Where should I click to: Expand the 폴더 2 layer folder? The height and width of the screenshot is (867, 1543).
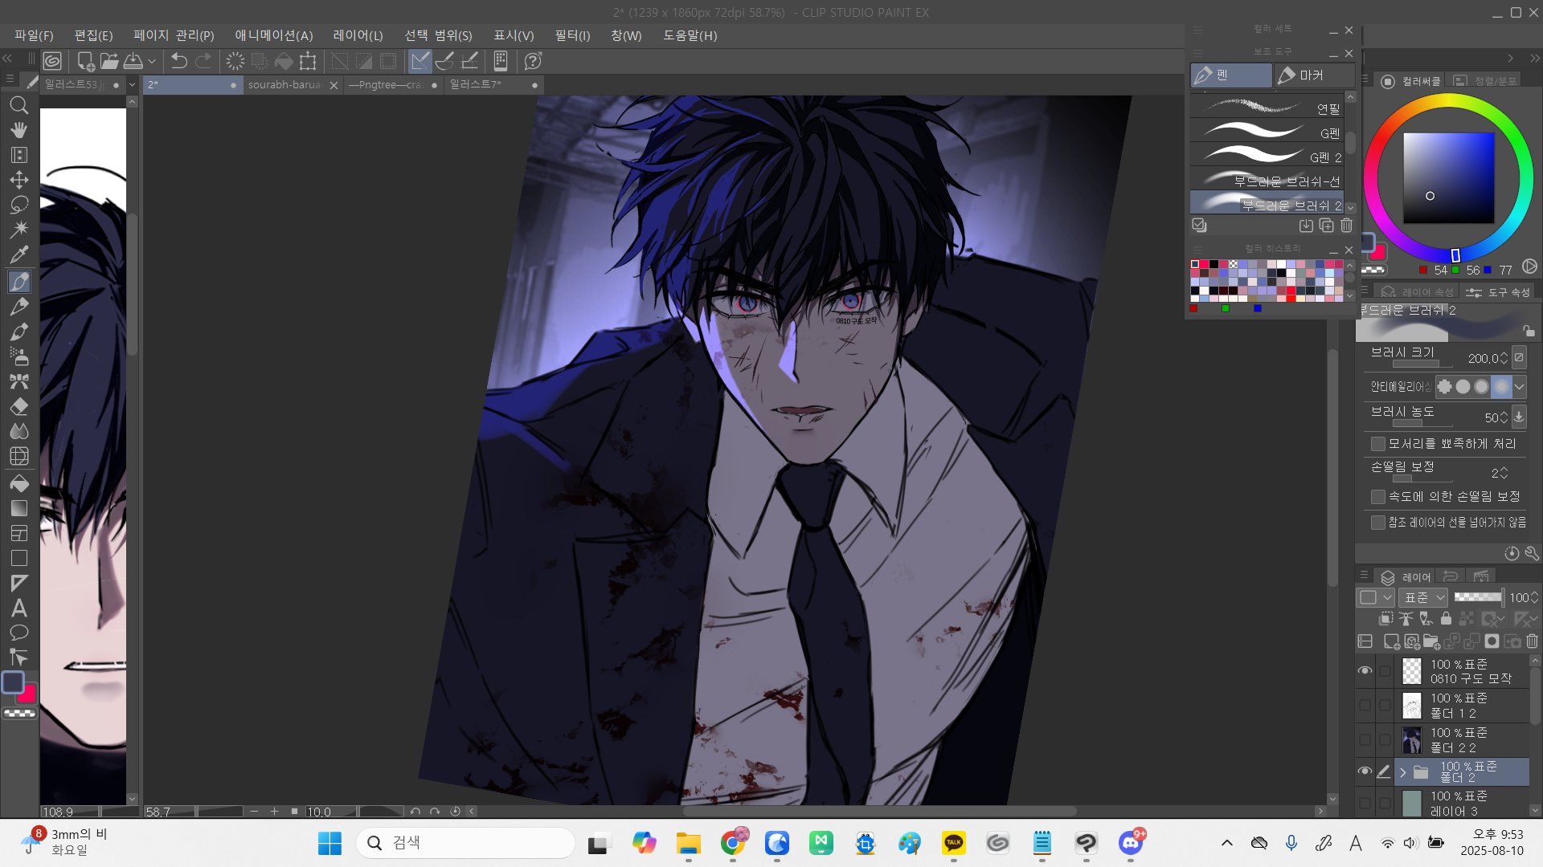tap(1403, 772)
